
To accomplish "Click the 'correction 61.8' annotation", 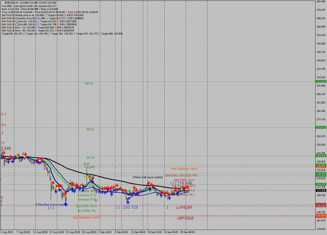I will [87, 195].
